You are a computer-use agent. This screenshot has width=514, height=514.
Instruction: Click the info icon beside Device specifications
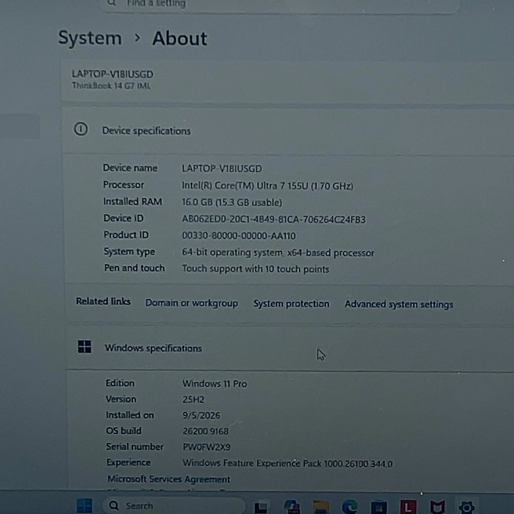point(81,129)
